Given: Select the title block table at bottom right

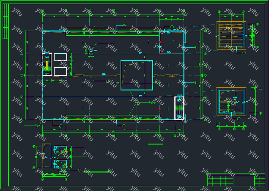Looking at the screenshot, I should pyautogui.click(x=236, y=180).
